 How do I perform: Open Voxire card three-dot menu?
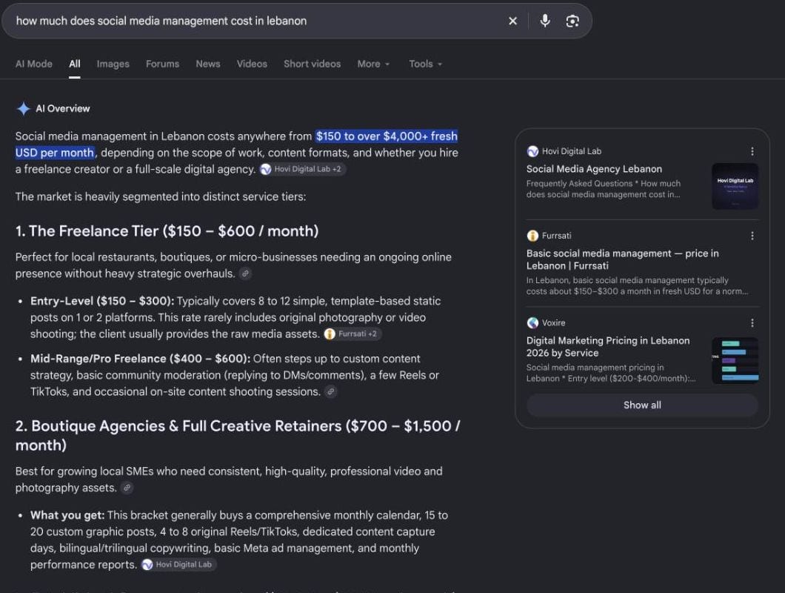click(752, 323)
